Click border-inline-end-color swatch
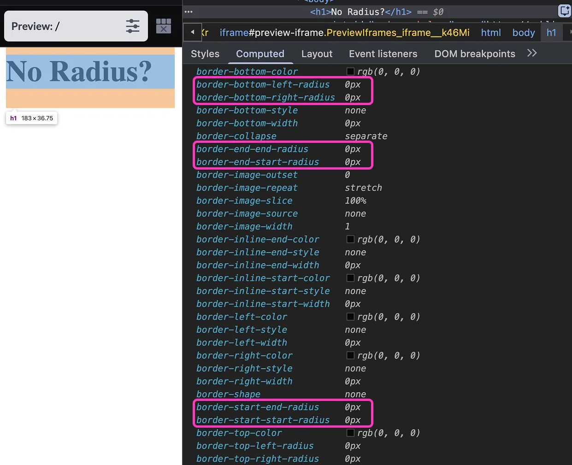 point(350,239)
